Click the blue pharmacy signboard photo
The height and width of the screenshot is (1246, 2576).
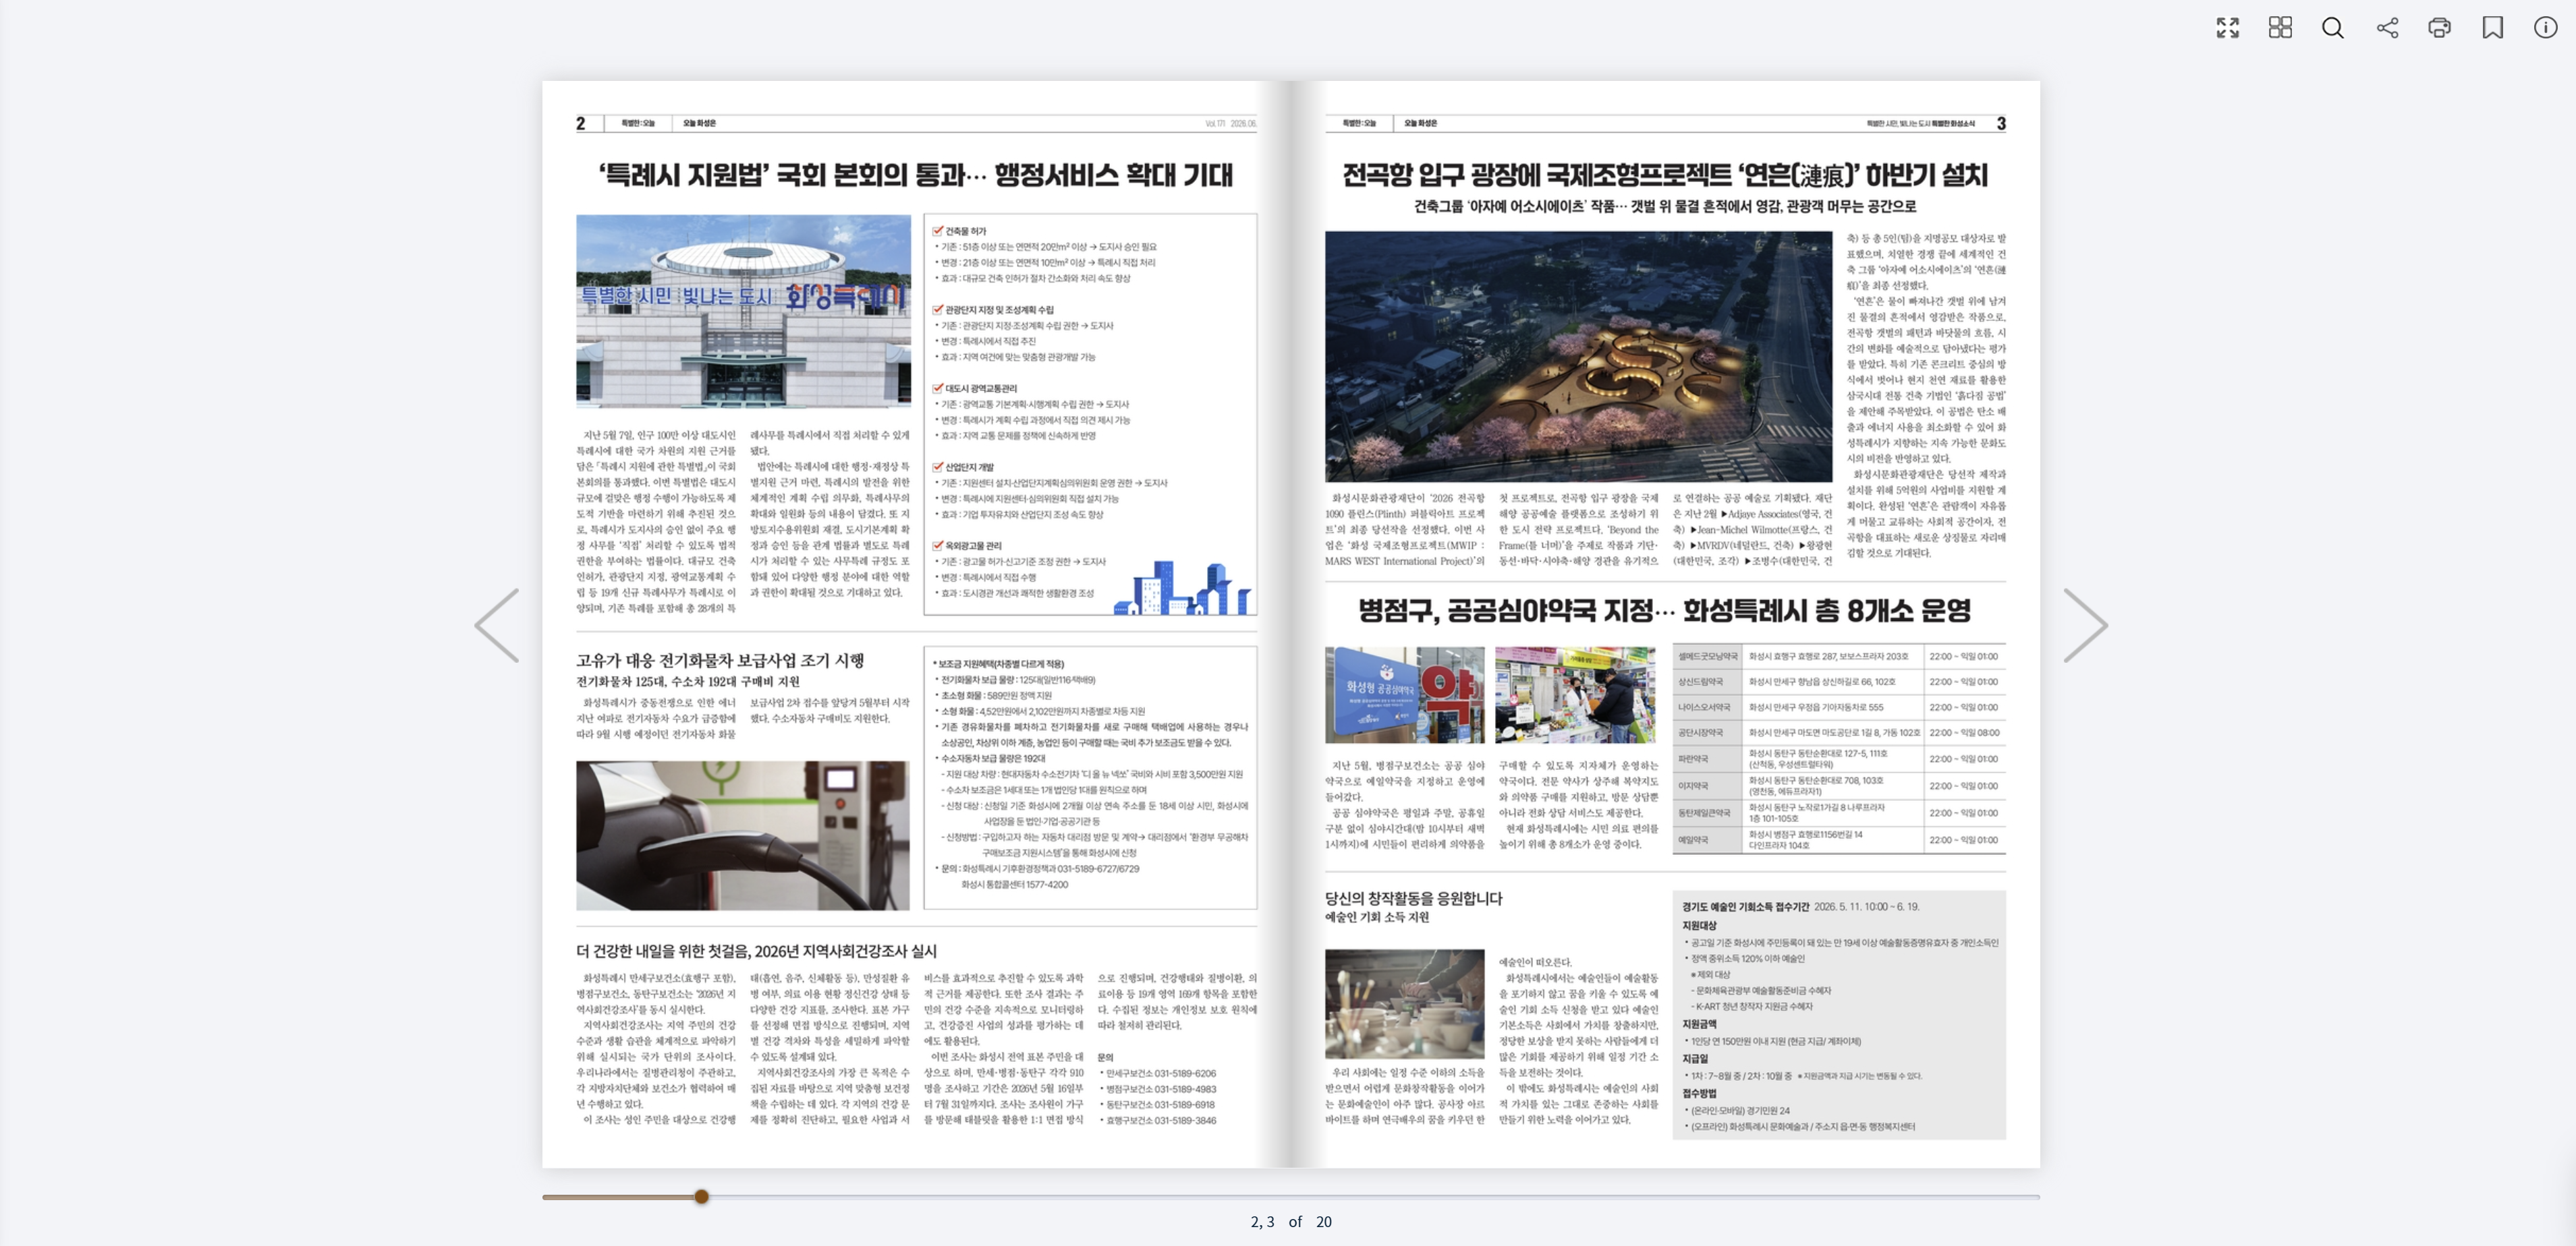[1405, 694]
